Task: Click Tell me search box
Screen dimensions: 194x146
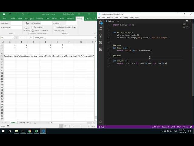Action: (x=89, y=19)
